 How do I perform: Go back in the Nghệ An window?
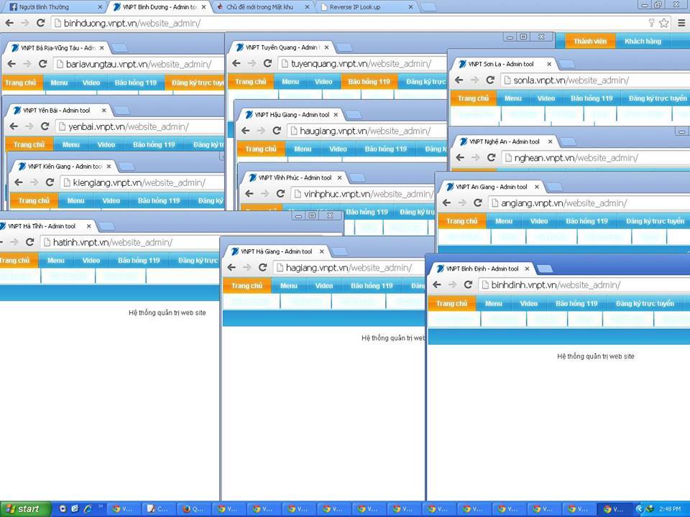tap(460, 157)
